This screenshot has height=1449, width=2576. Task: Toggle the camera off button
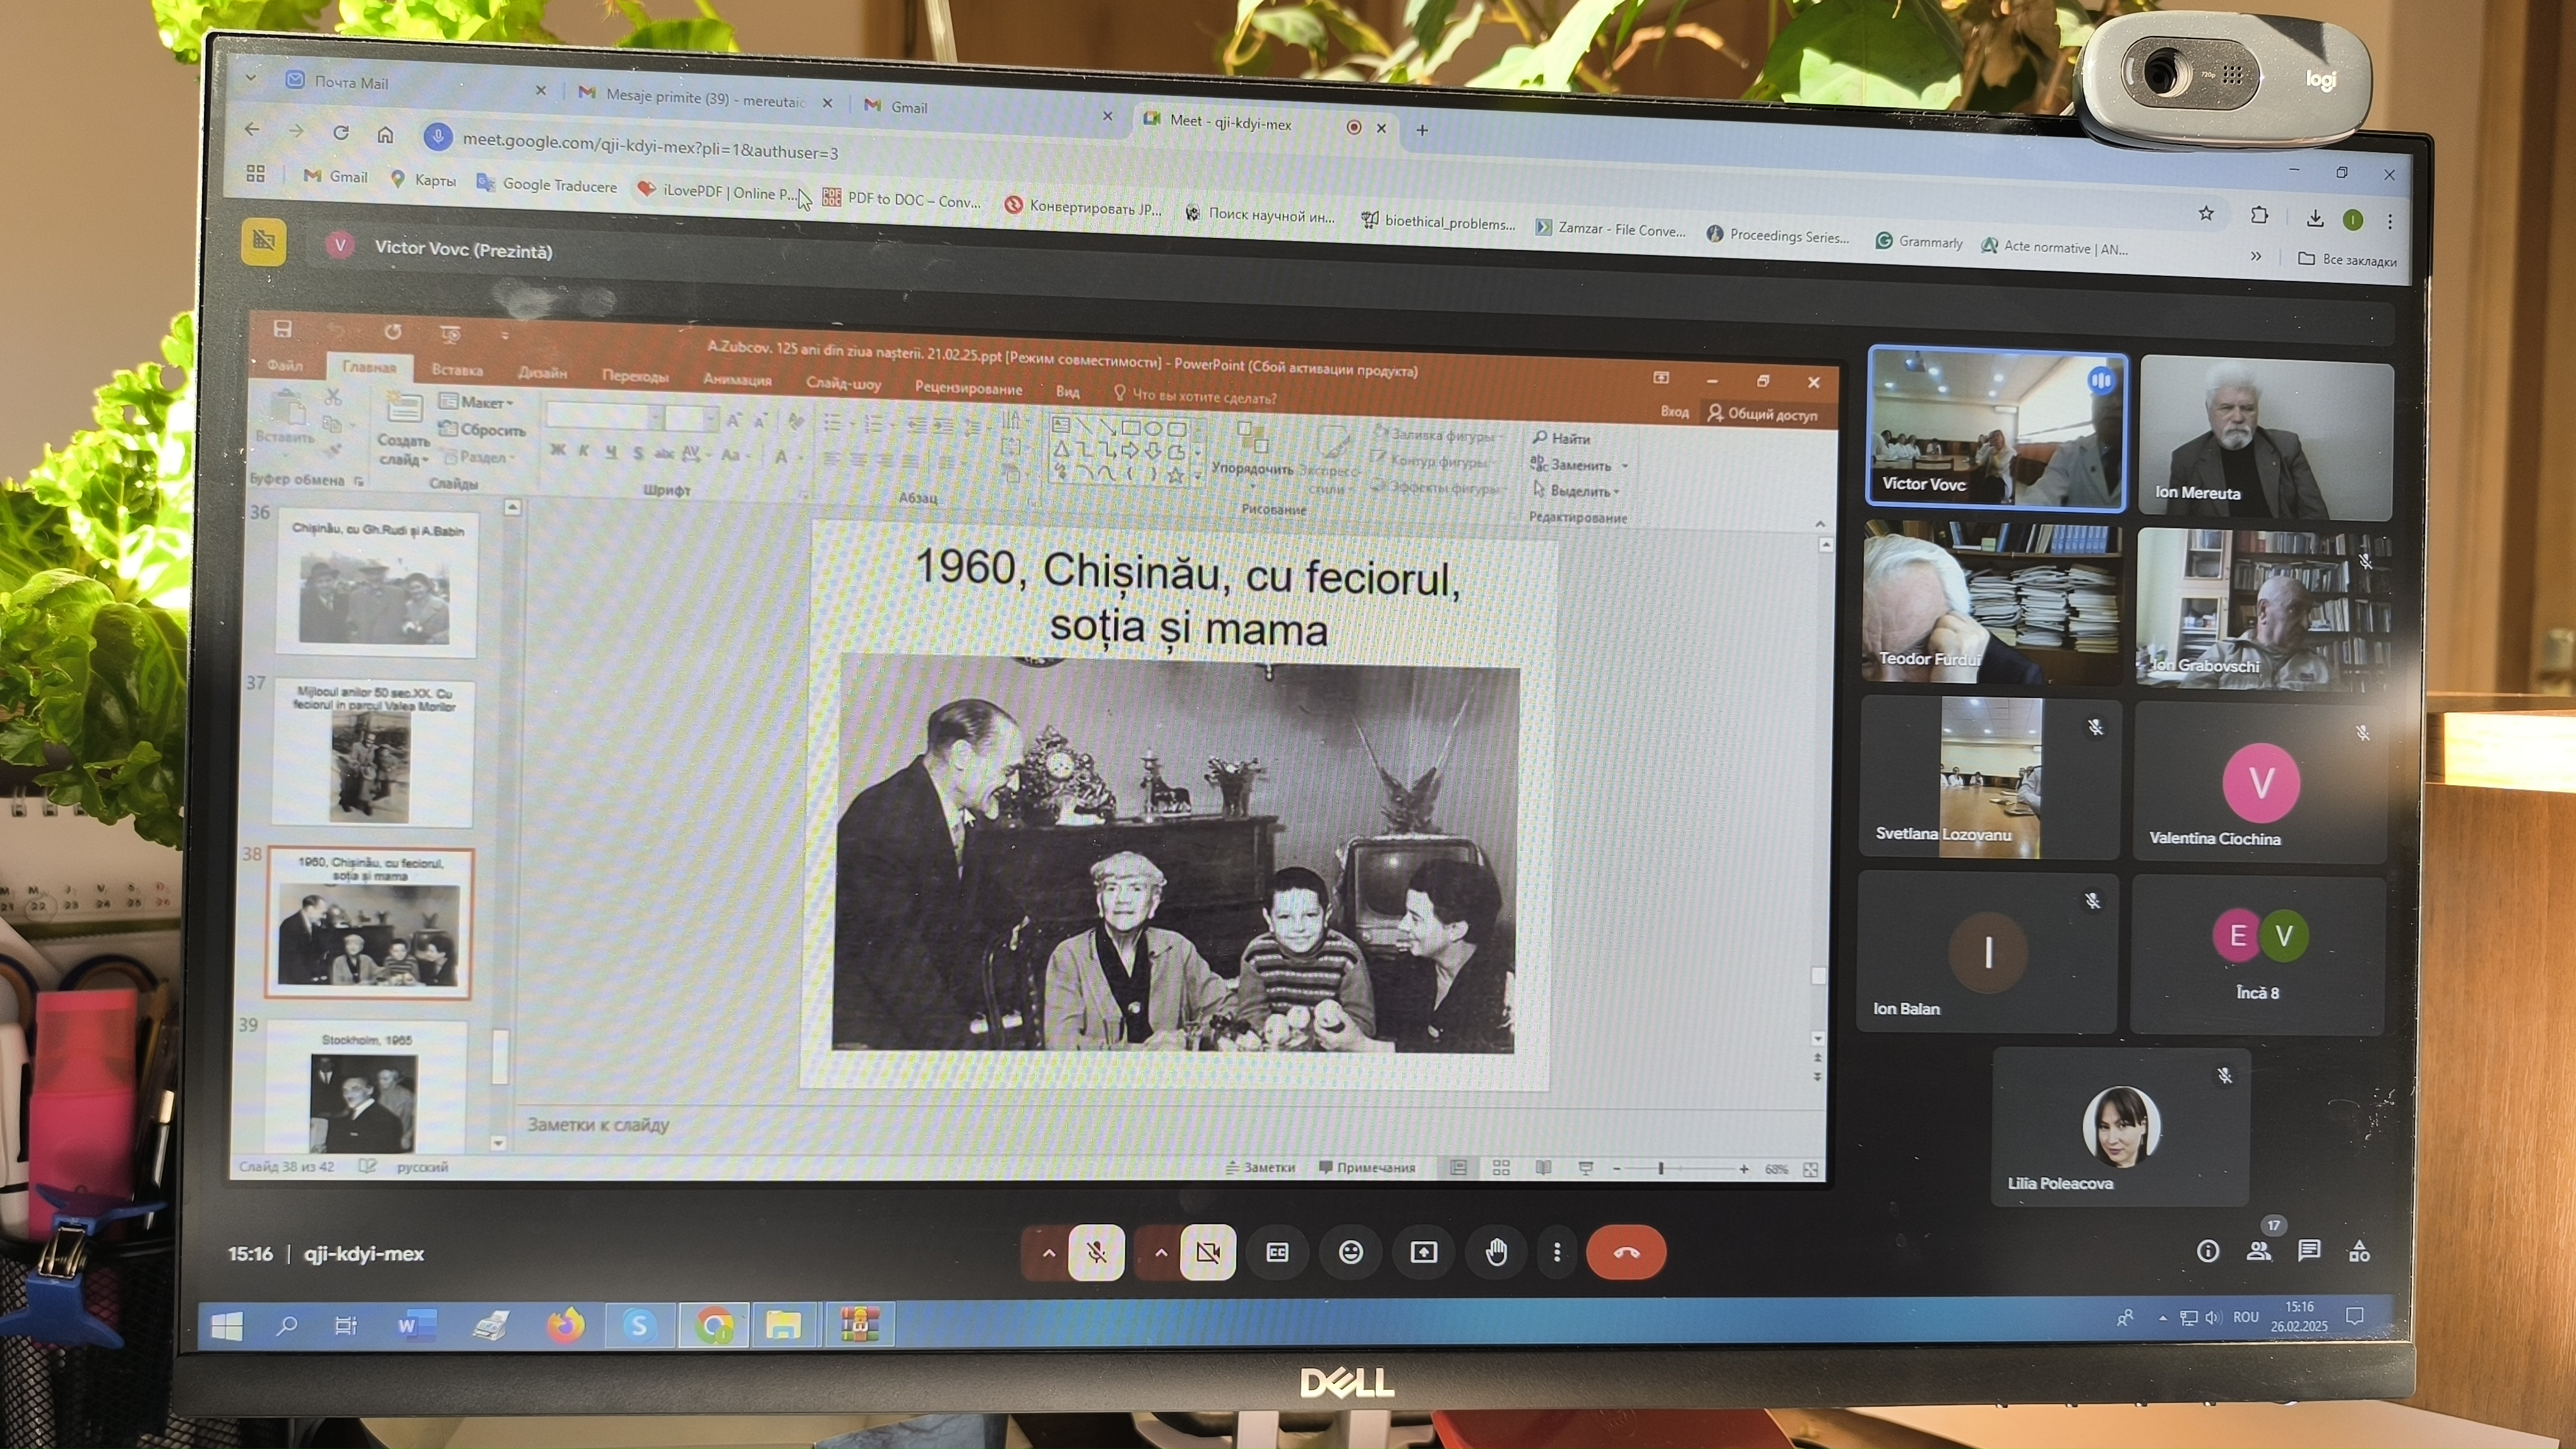[x=1208, y=1251]
